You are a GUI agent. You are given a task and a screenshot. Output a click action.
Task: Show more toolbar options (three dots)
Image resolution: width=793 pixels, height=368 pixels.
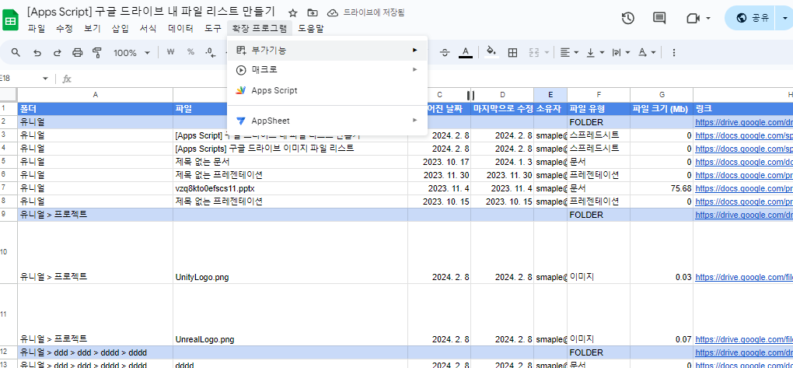coord(673,53)
